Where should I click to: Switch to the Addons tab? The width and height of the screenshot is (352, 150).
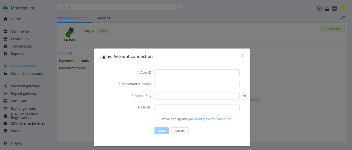point(104,18)
